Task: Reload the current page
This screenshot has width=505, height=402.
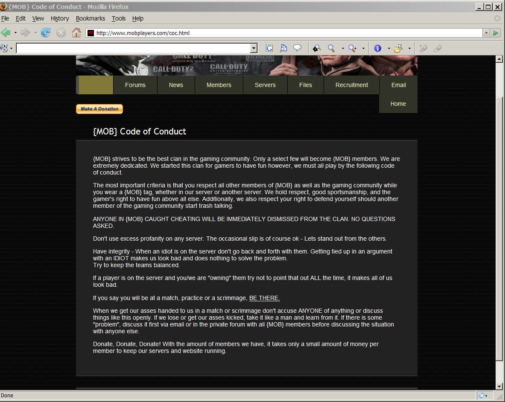Action: (46, 33)
